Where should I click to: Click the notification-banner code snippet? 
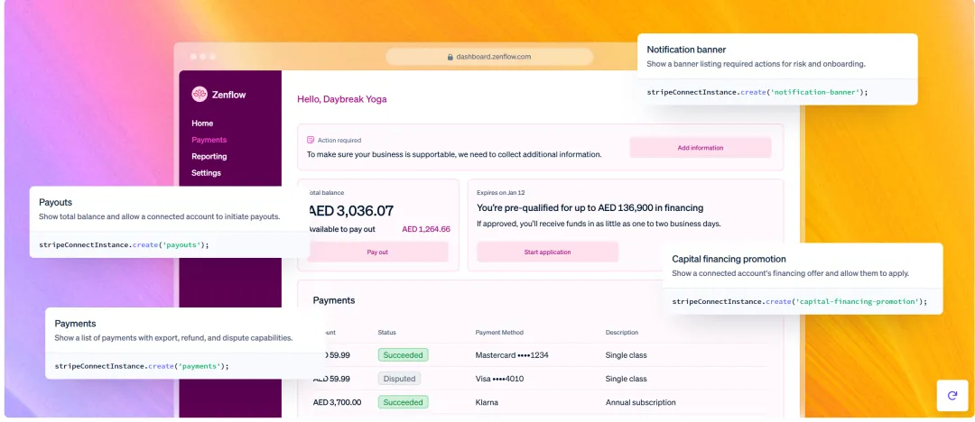click(757, 92)
